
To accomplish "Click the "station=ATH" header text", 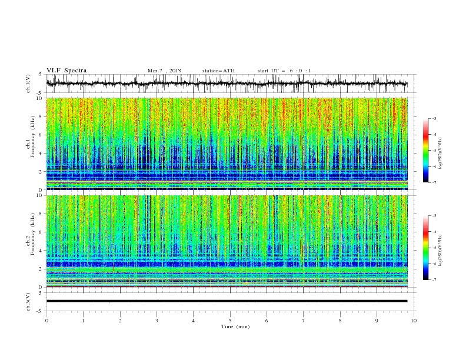I will (218, 71).
